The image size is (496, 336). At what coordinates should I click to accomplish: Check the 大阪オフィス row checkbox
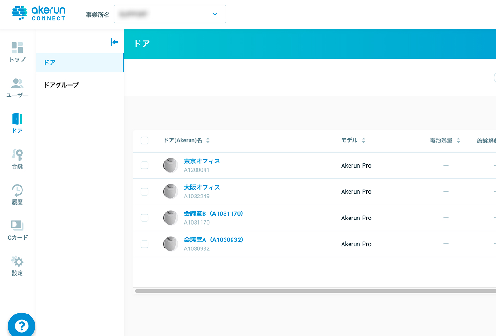pos(145,191)
